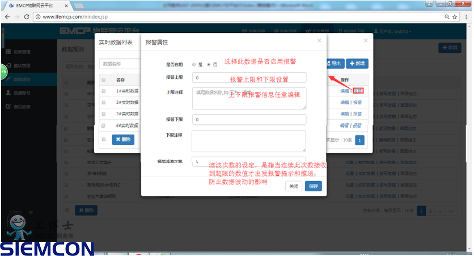474x256 pixels.
Task: Close the EMCP物联网云平台 browser tab
Action: (x=66, y=6)
